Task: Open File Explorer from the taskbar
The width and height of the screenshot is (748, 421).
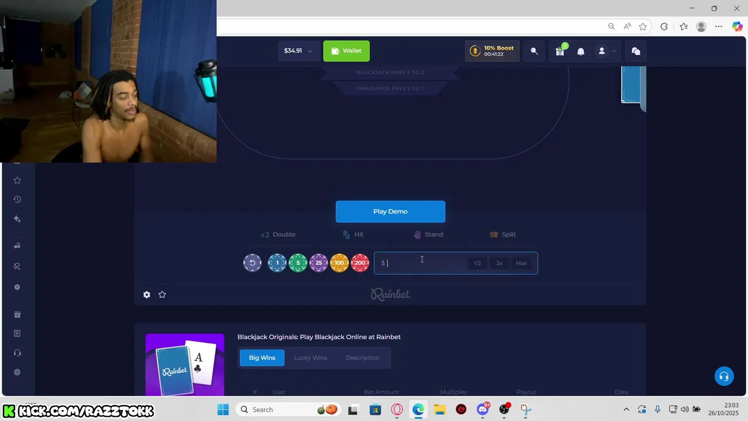Action: [x=439, y=409]
